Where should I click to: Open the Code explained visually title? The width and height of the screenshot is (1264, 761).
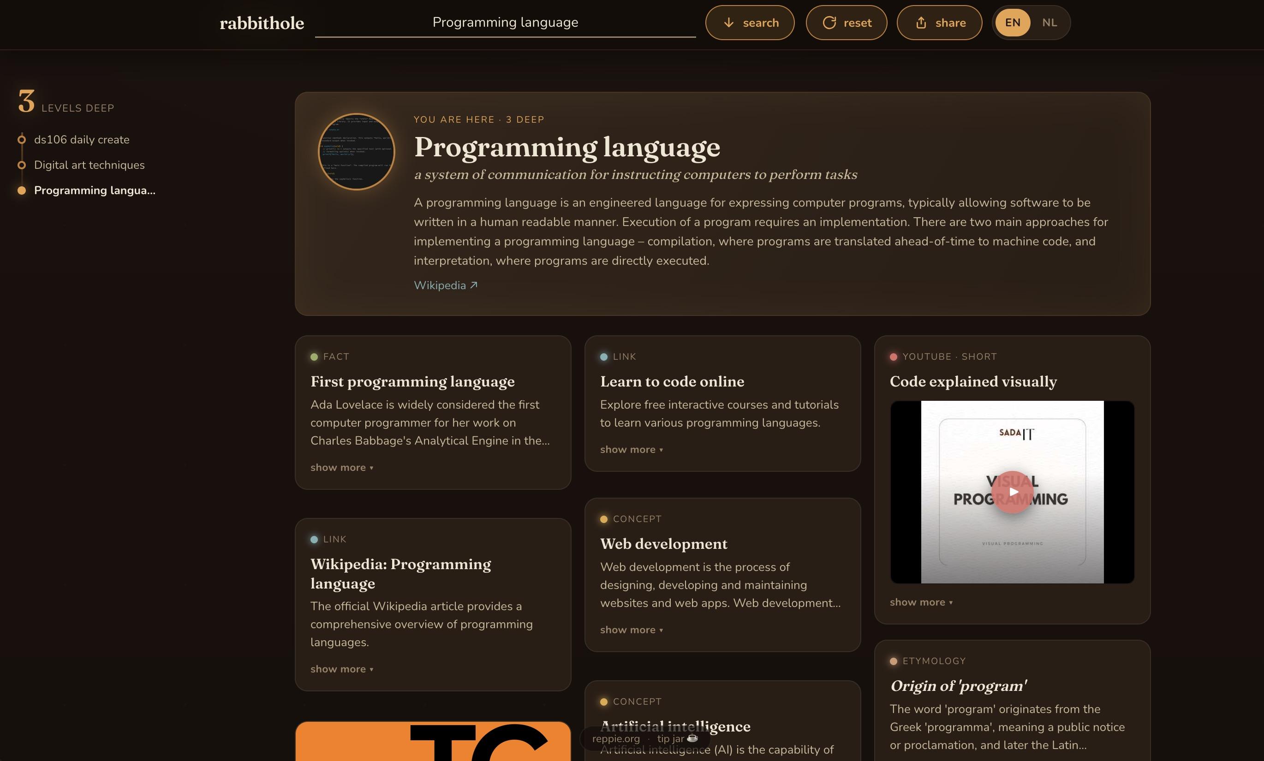pyautogui.click(x=973, y=381)
